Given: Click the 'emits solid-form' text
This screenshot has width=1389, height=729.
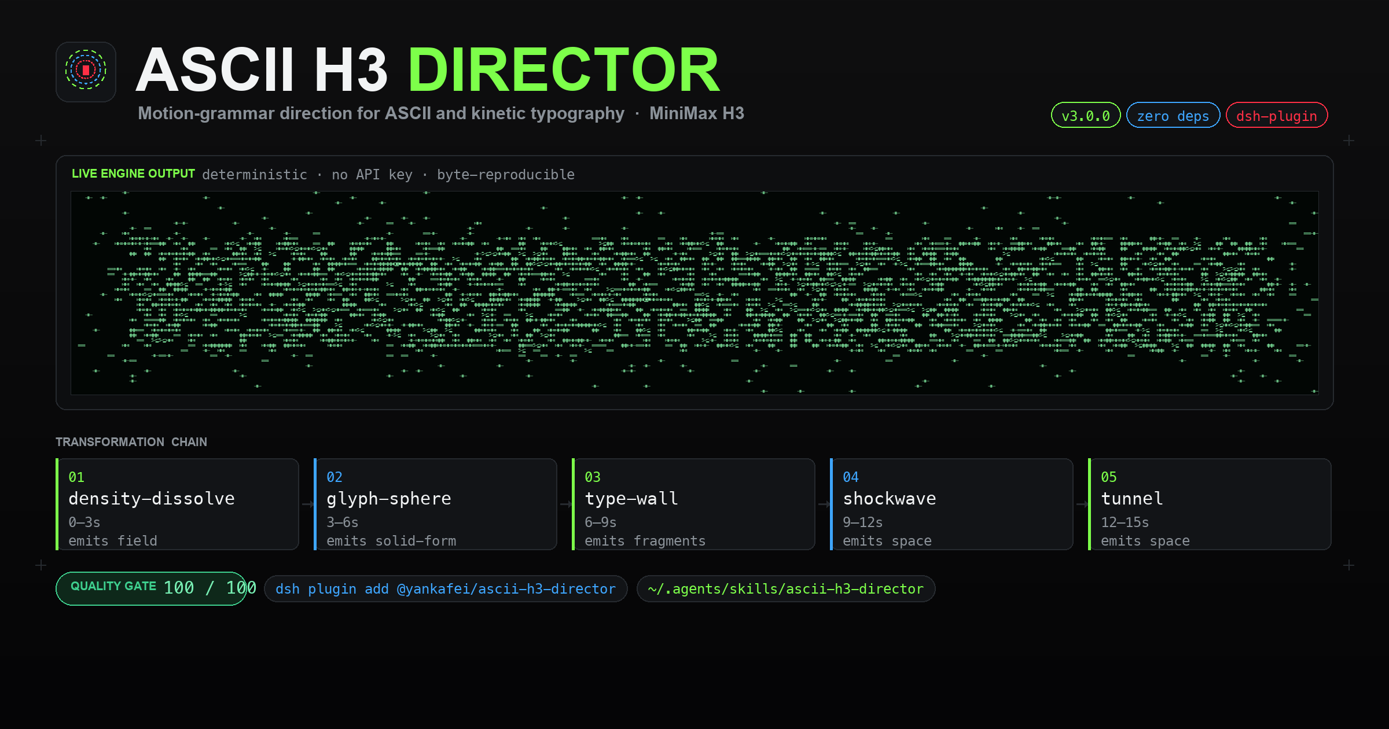Looking at the screenshot, I should click(x=391, y=541).
